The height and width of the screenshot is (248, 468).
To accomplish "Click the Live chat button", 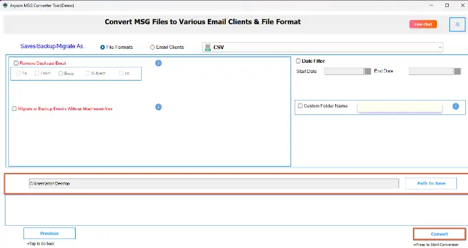I will pos(423,24).
